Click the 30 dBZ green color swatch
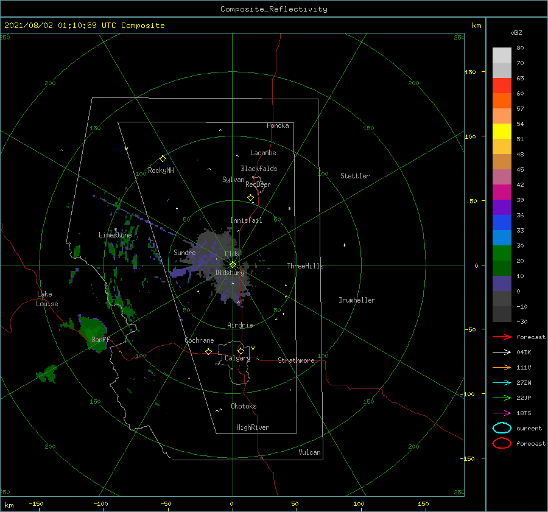This screenshot has height=512, width=548. point(502,253)
